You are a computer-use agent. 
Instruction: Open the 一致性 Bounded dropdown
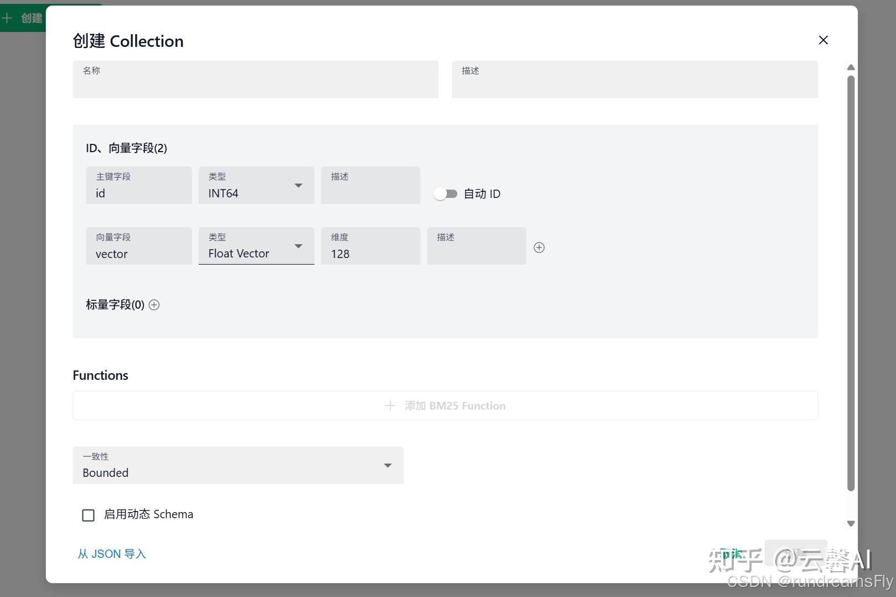coord(387,465)
